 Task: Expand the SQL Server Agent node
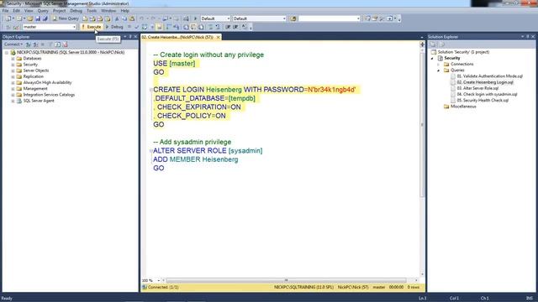point(13,101)
